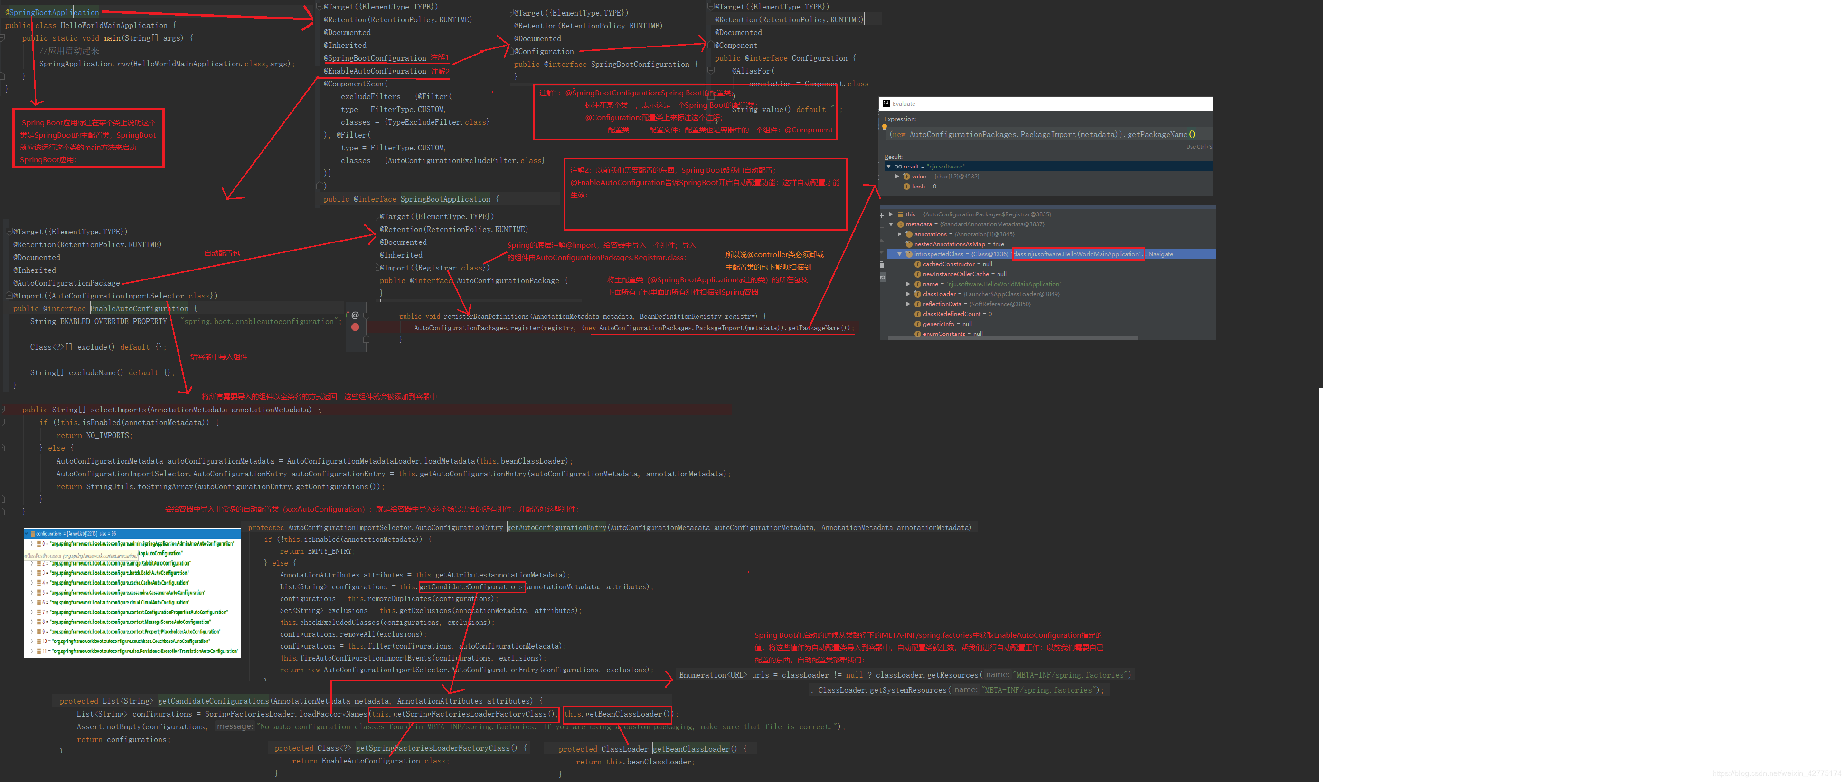The width and height of the screenshot is (1846, 782).
Task: Click the implements @ gutter icon at registerBeanDefinitions
Action: click(355, 315)
